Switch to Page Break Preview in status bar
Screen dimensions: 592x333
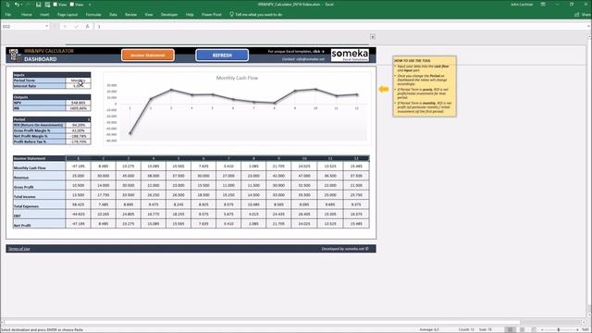click(534, 329)
